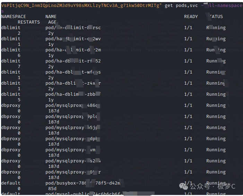Select the long token string ending in DtrMITg
The height and width of the screenshot is (196, 243).
[81, 6]
